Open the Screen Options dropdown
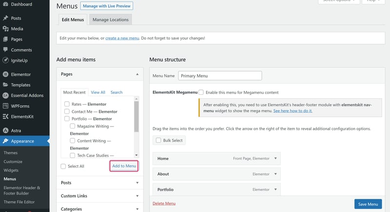 (x=339, y=1)
